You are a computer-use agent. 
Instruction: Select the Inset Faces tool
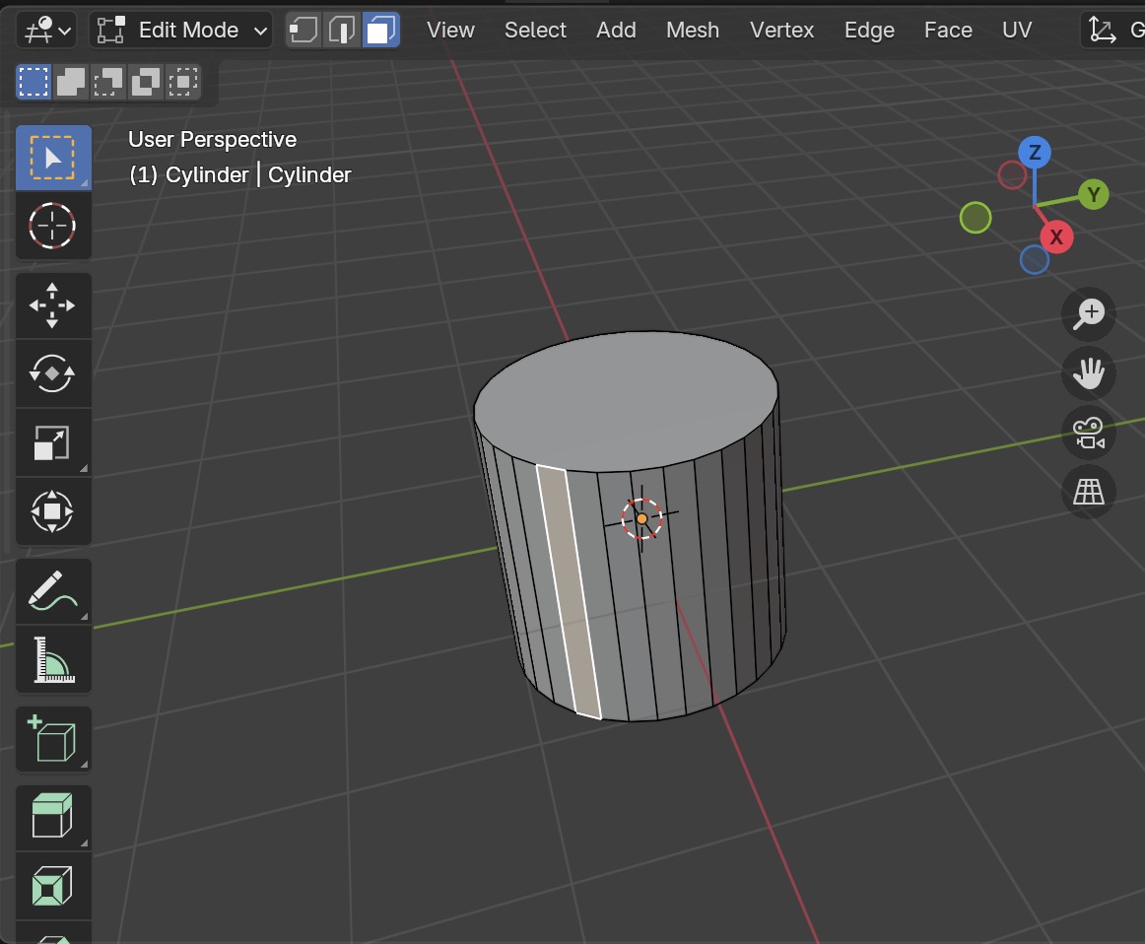53,886
